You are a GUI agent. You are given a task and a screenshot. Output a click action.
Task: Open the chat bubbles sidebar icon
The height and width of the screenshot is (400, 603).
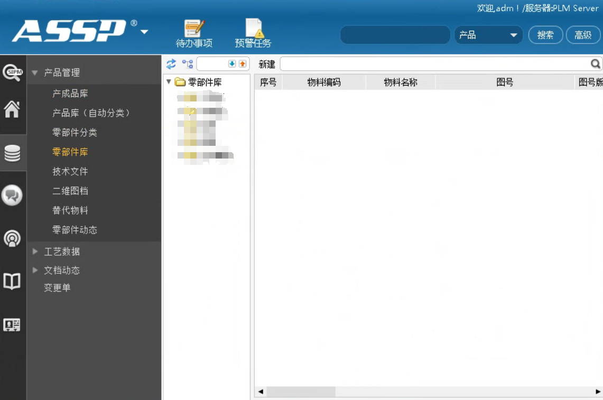[x=12, y=196]
